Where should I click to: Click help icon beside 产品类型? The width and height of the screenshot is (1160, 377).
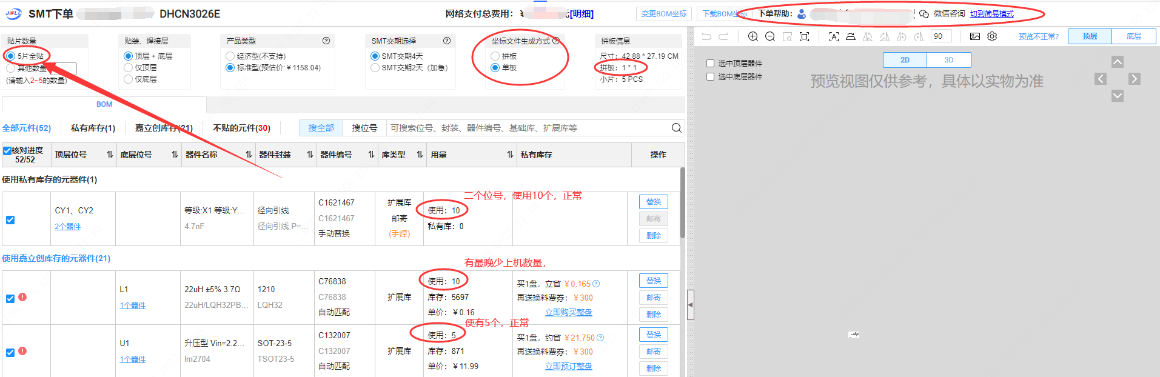[326, 41]
